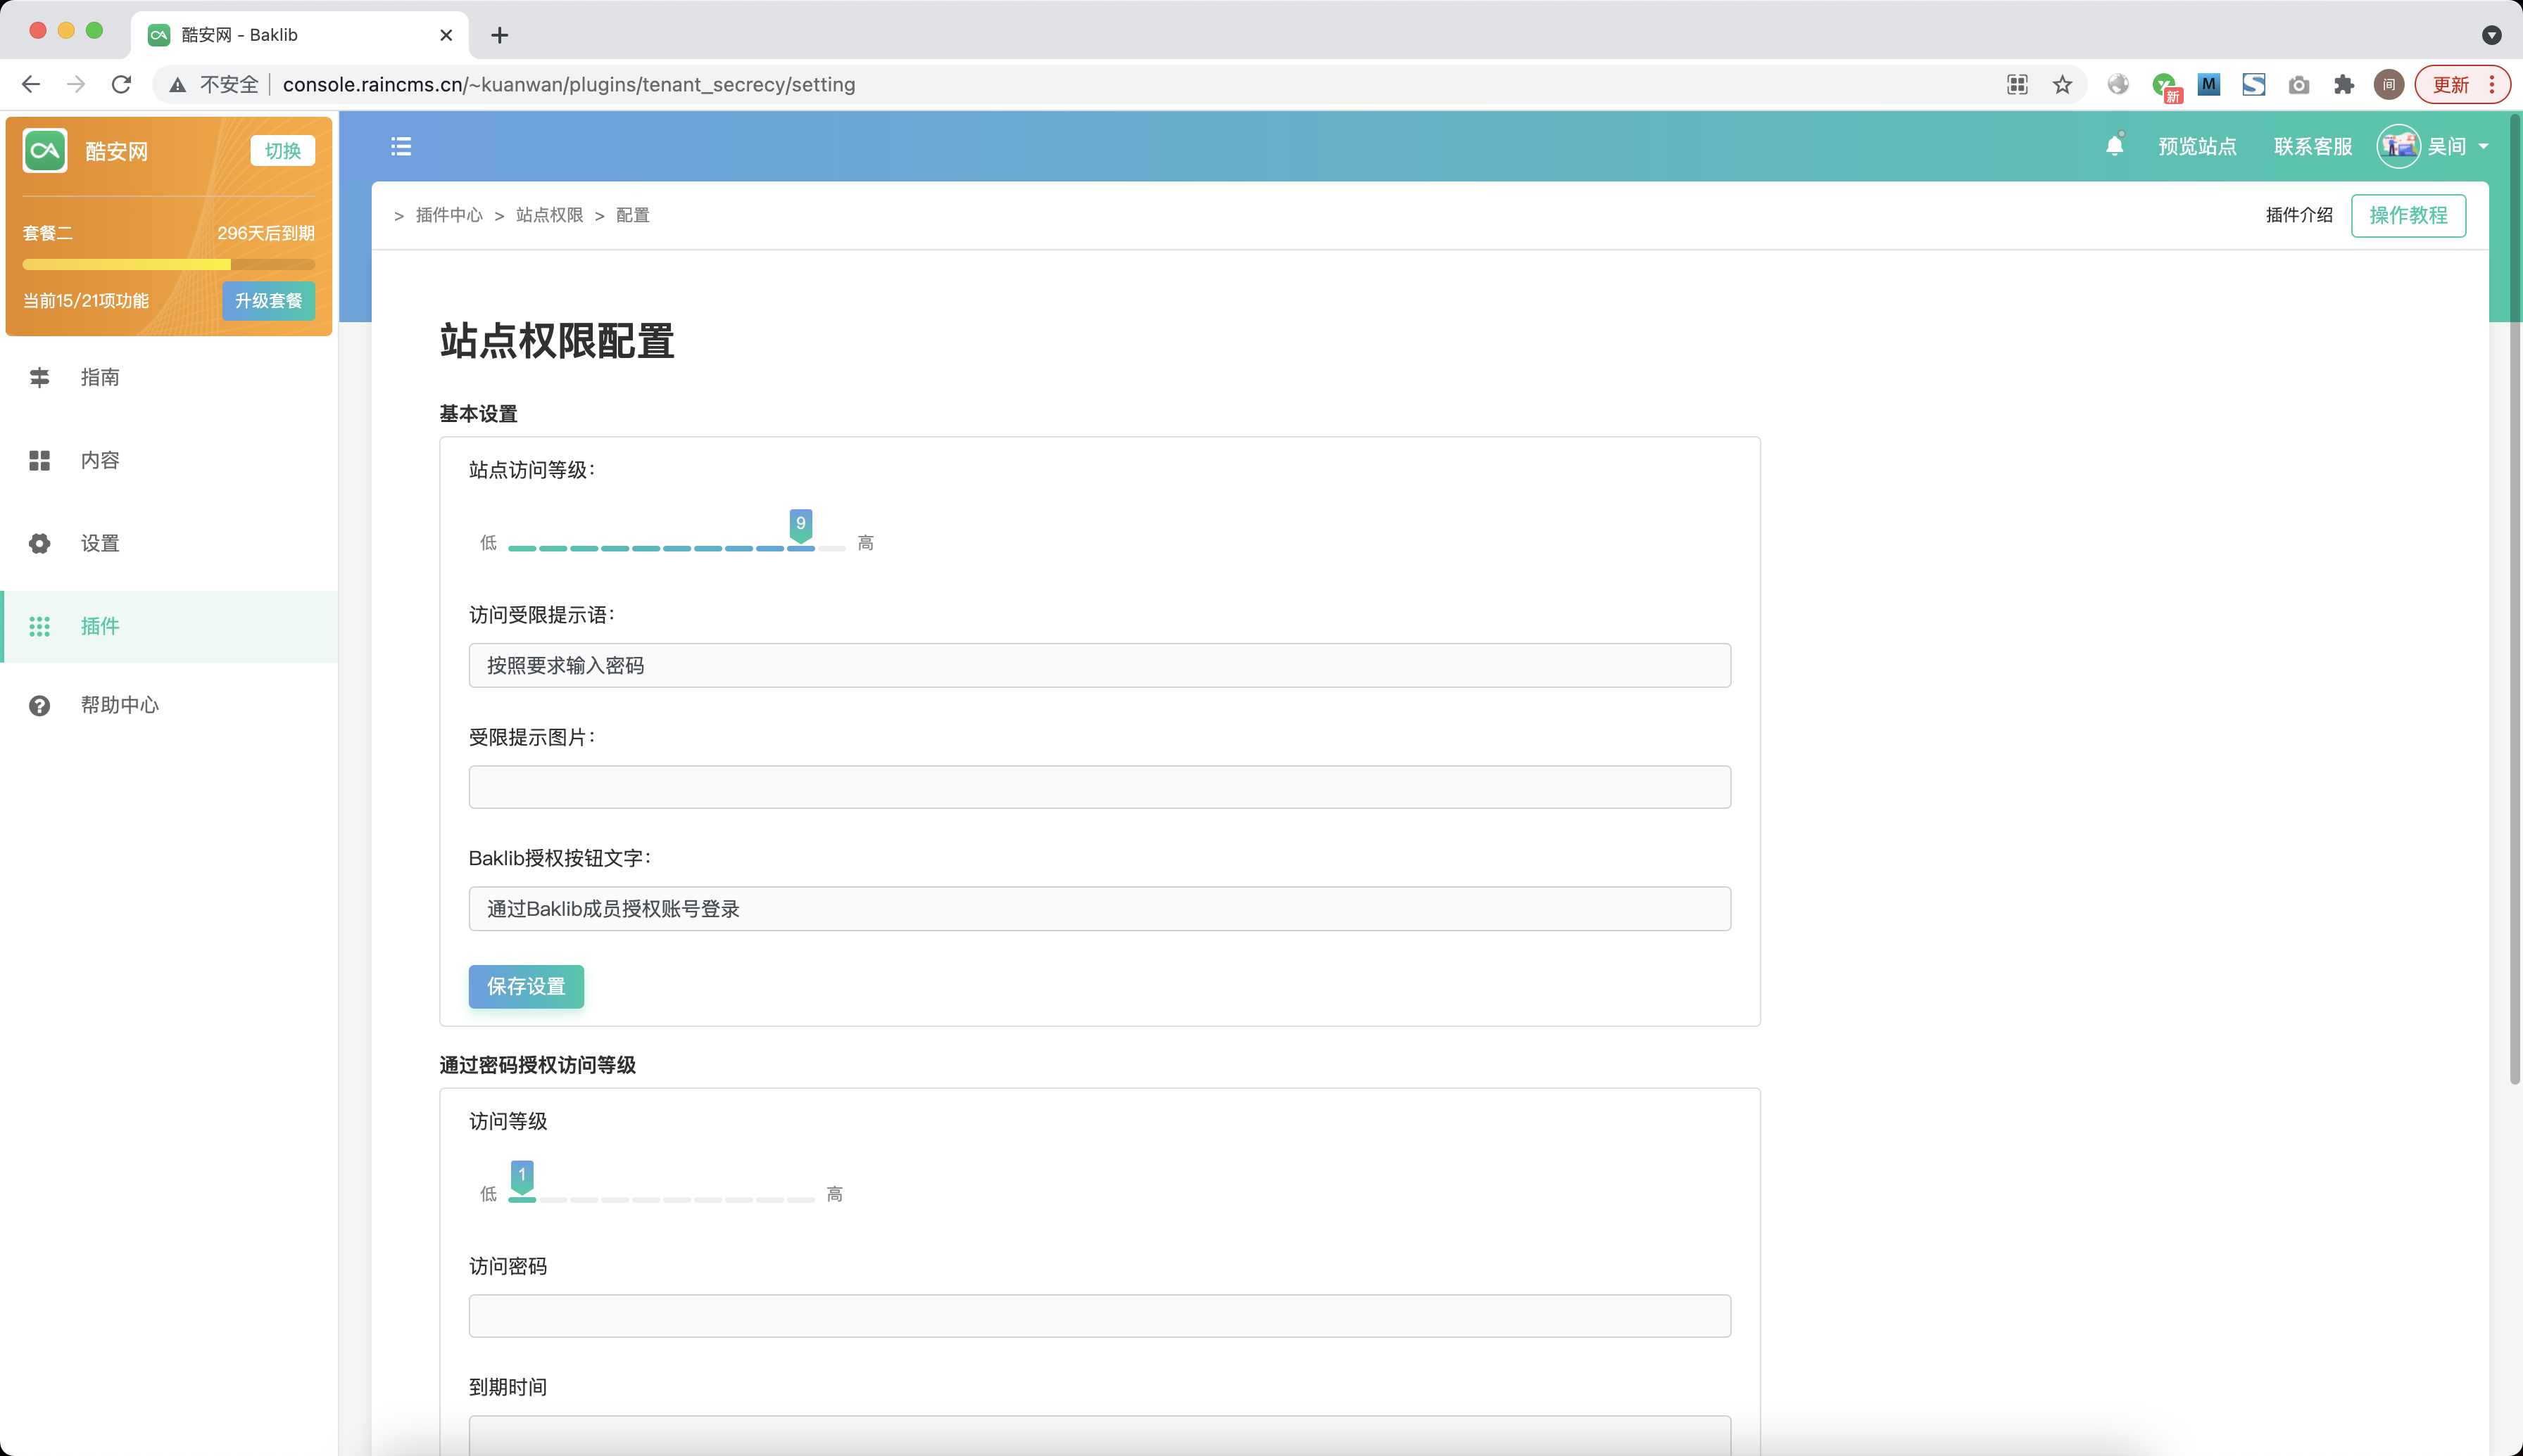The width and height of the screenshot is (2523, 1456).
Task: Click the 帮助中心 question mark icon
Action: click(39, 705)
